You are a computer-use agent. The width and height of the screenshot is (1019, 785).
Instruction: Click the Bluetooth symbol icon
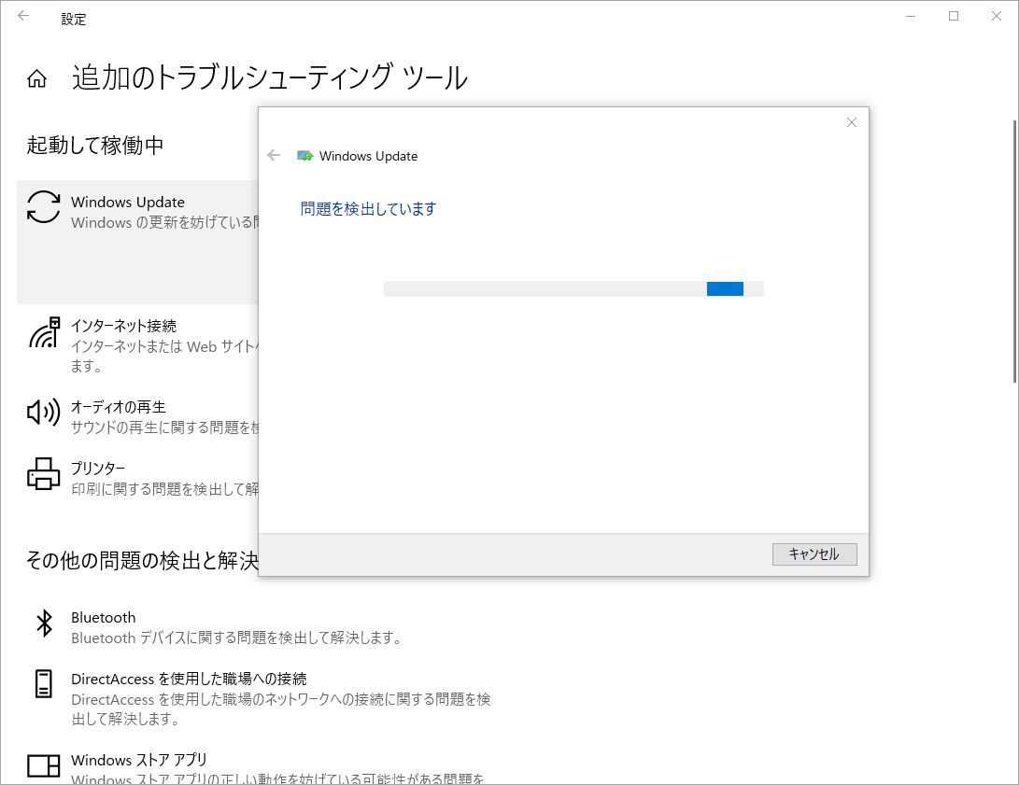pyautogui.click(x=44, y=623)
